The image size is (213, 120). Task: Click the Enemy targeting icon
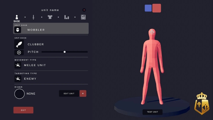(18, 79)
